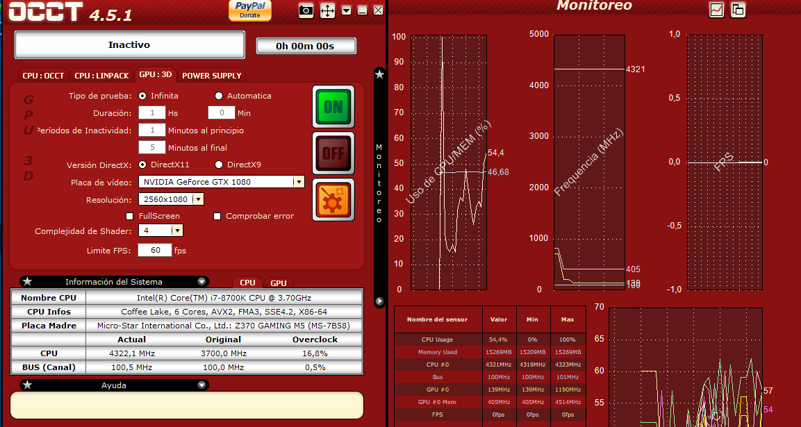
Task: Click the Uso de CPU/MEM usage graph
Action: tap(449, 162)
